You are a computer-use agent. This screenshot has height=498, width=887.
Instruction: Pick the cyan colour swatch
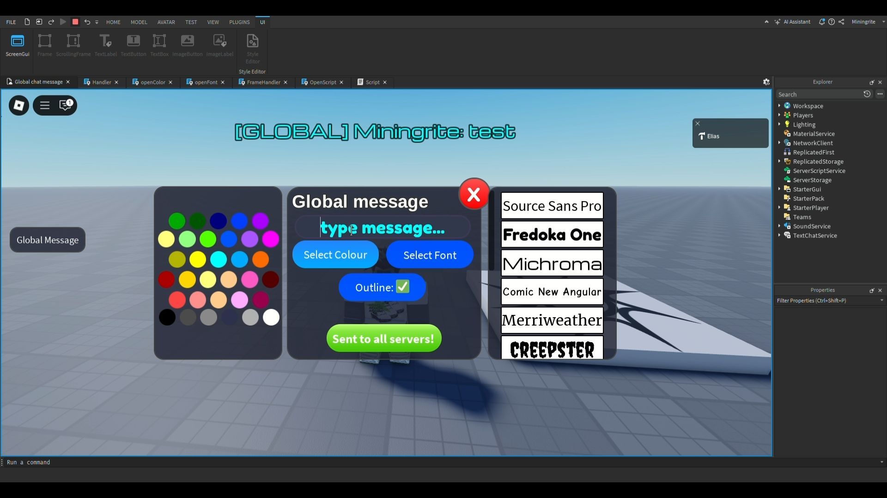pyautogui.click(x=219, y=260)
